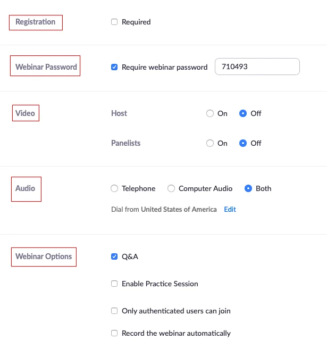The image size is (327, 348).
Task: Click the Webinar Options section label
Action: [x=44, y=256]
